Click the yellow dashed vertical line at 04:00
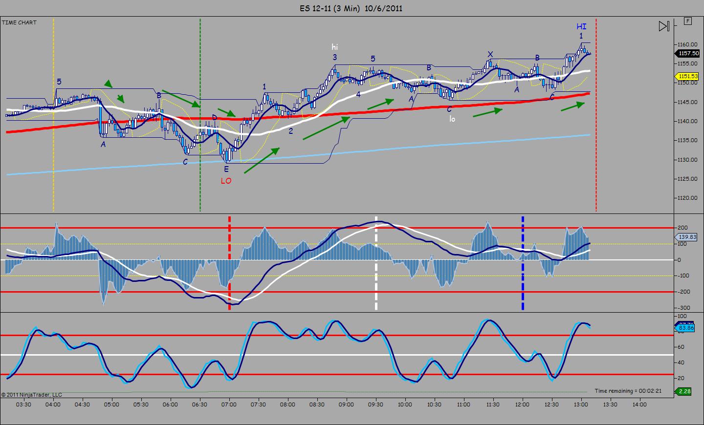704x425 pixels. pyautogui.click(x=53, y=114)
